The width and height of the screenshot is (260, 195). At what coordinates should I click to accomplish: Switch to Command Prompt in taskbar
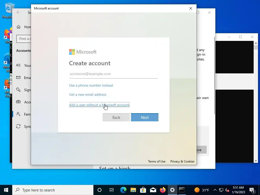point(182,190)
